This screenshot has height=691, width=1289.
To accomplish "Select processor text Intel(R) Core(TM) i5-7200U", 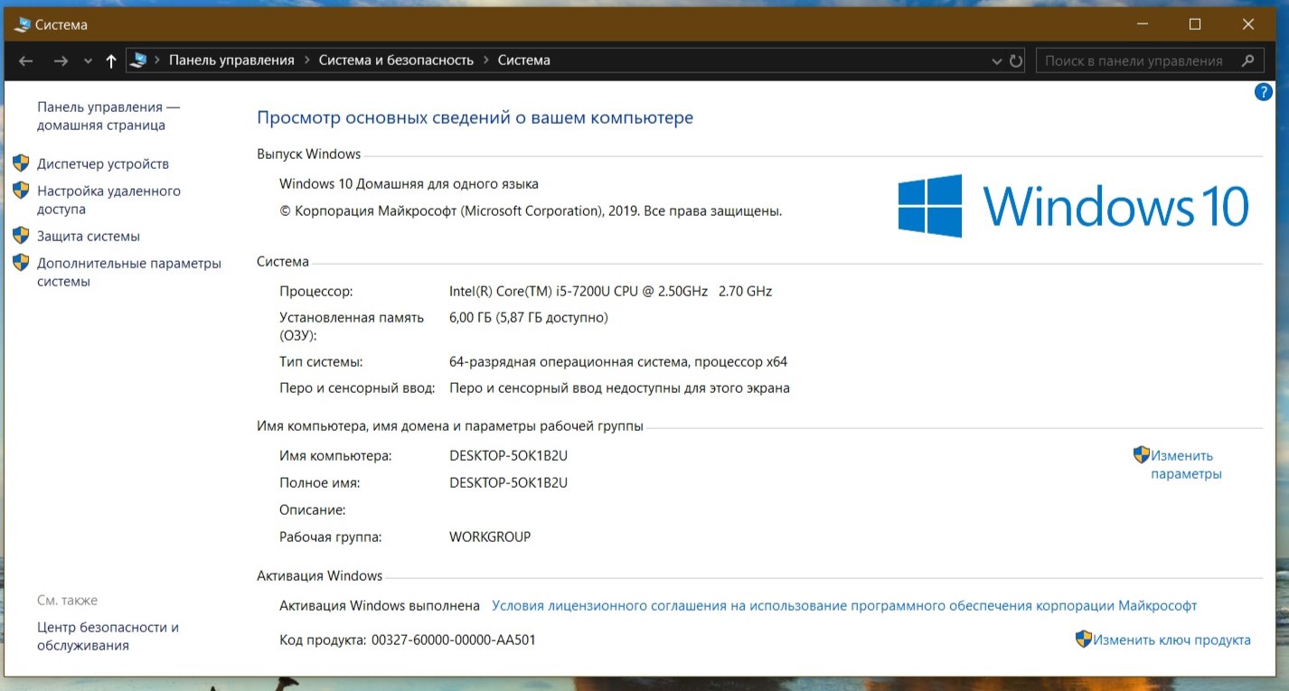I will coord(610,291).
